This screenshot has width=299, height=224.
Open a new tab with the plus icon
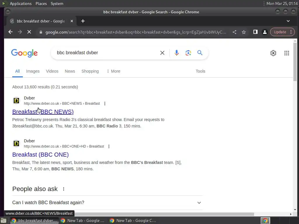(x=83, y=21)
